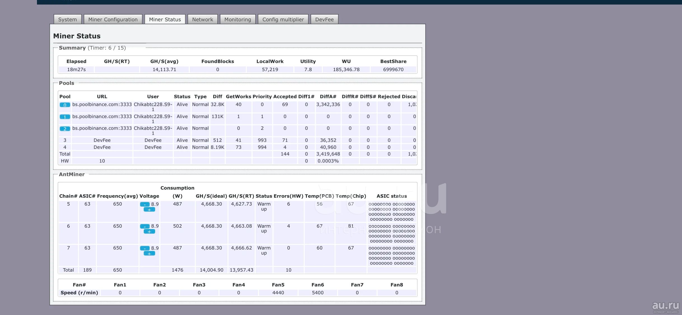
Task: Click pool 1 Diff value 131K
Action: 218,116
